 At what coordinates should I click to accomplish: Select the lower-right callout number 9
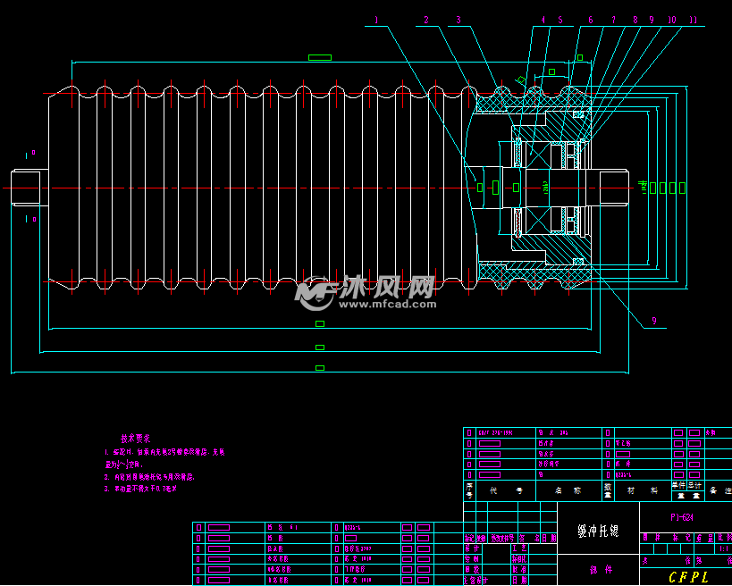[653, 320]
